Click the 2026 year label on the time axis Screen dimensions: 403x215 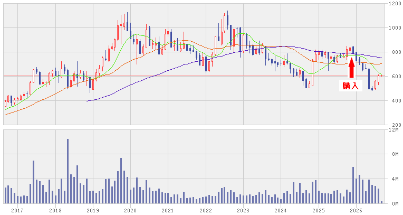356,211
